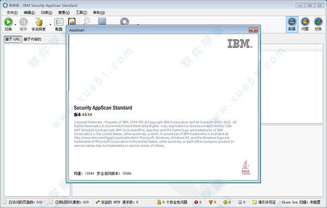Click the purple gear icon in toolbar

[x=124, y=21]
